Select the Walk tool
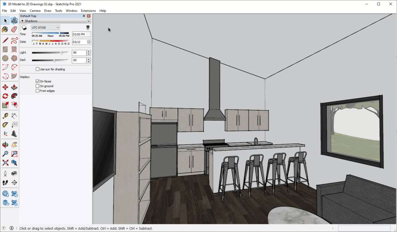This screenshot has width=397, height=232. (x=5, y=183)
